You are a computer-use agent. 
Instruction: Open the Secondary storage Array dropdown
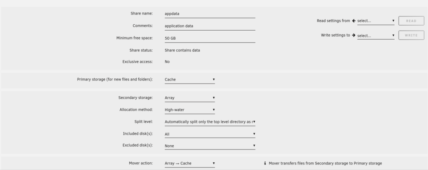pyautogui.click(x=190, y=98)
